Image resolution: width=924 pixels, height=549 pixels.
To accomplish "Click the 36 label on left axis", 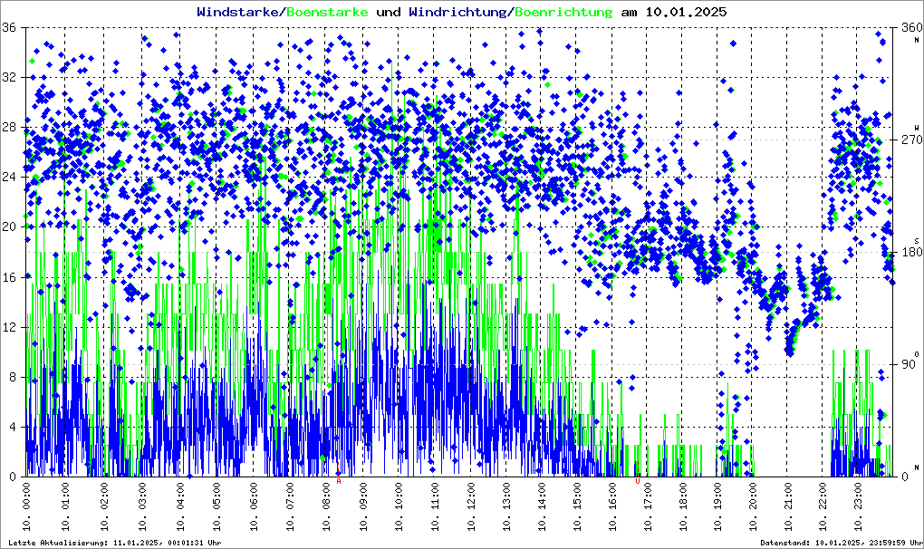I will coord(10,28).
